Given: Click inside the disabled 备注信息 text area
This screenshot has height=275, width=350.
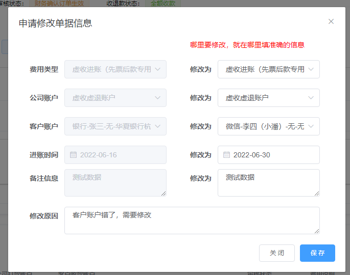Looking at the screenshot, I should (x=115, y=183).
